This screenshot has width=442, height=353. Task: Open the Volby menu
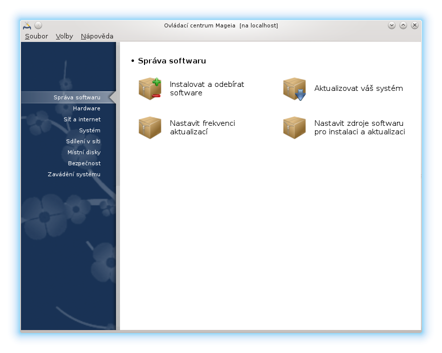tap(64, 36)
